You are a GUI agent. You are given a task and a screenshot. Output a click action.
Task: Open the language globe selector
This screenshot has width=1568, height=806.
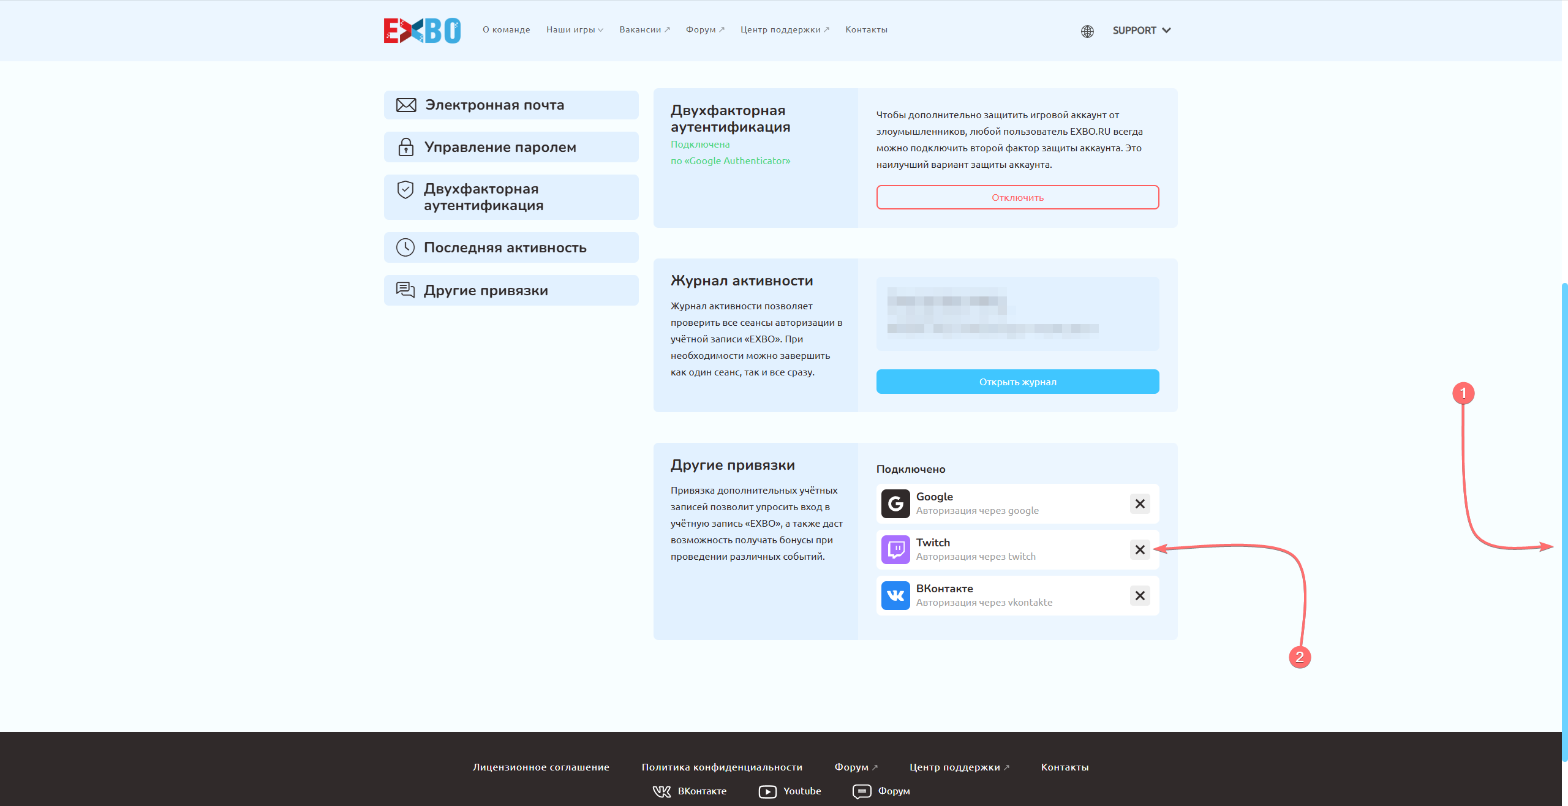click(1087, 31)
